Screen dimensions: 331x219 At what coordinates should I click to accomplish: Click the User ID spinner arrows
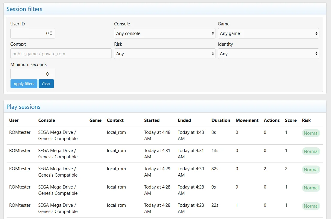(51, 33)
